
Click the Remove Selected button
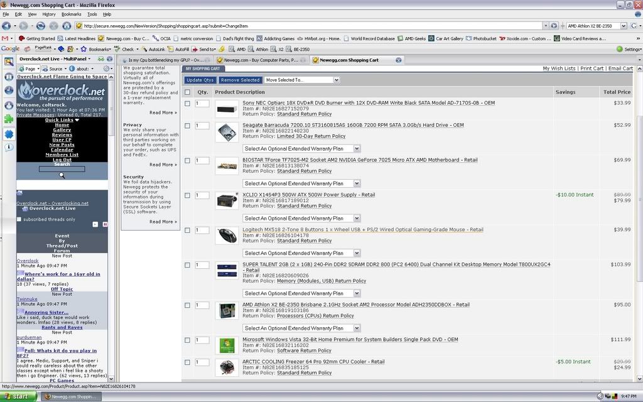(240, 80)
